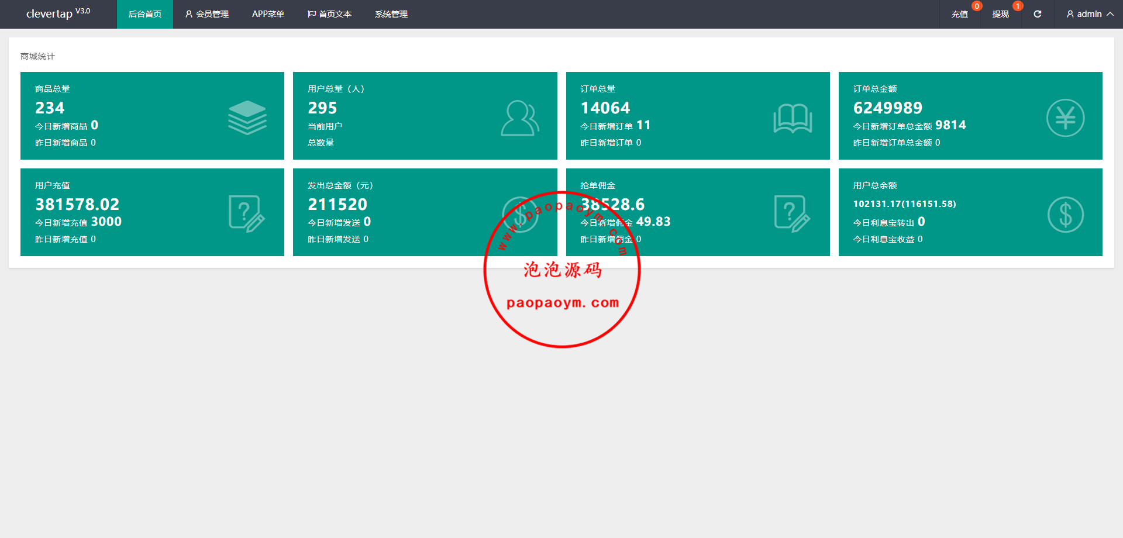Click the refresh icon in top bar
1123x538 pixels.
pos(1037,14)
